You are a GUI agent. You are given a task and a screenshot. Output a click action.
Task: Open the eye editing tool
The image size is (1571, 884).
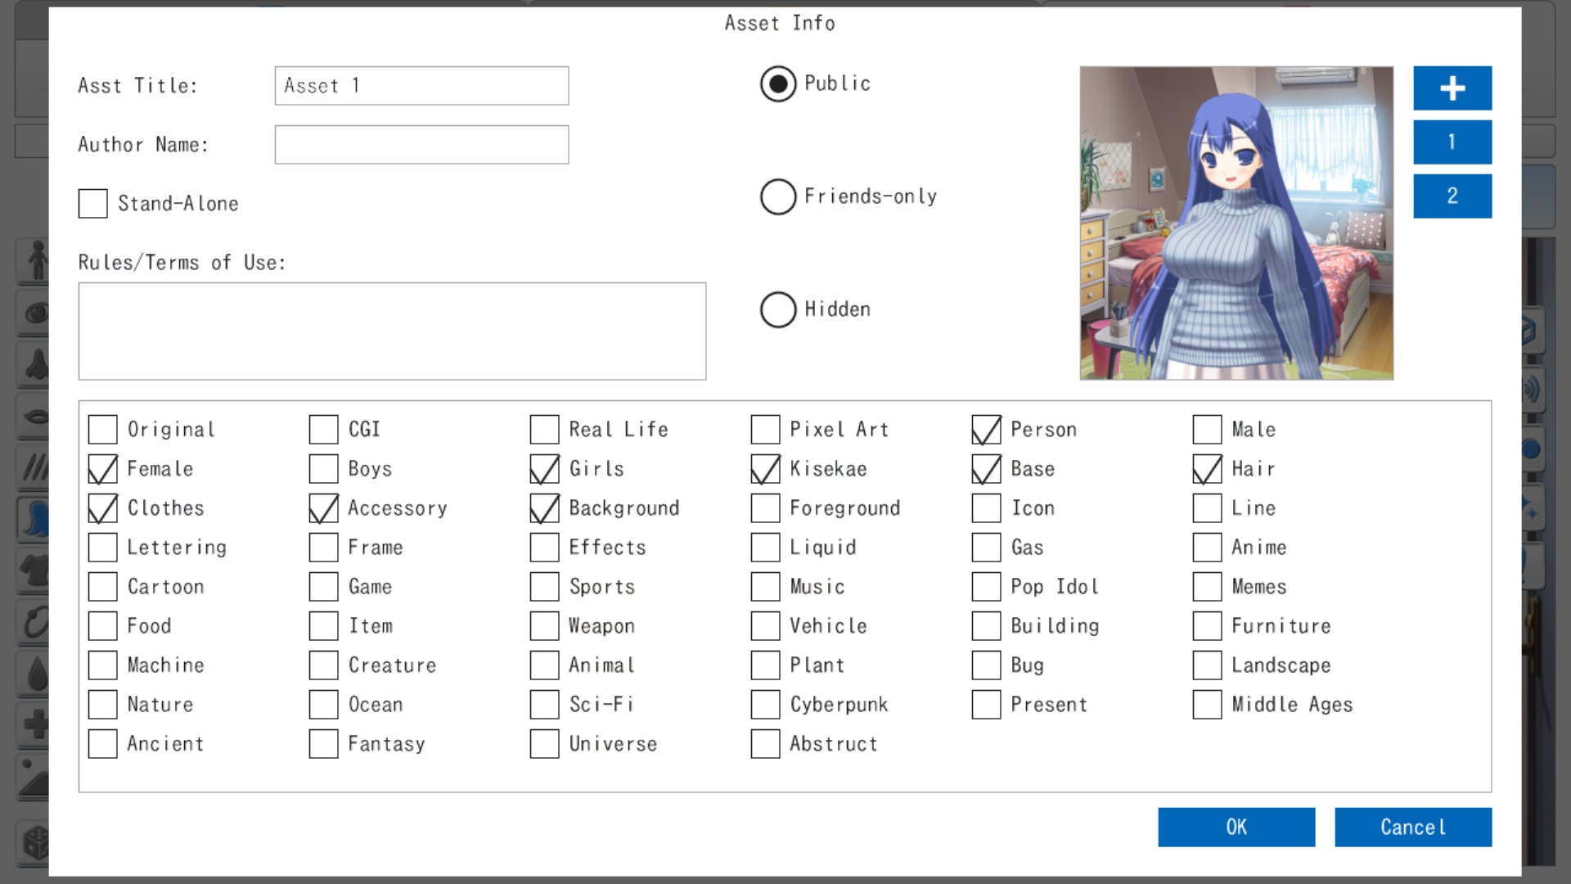37,313
